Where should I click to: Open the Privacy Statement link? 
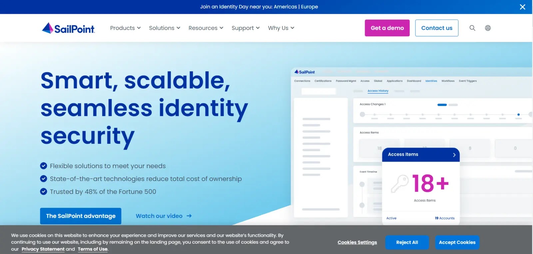pos(43,249)
